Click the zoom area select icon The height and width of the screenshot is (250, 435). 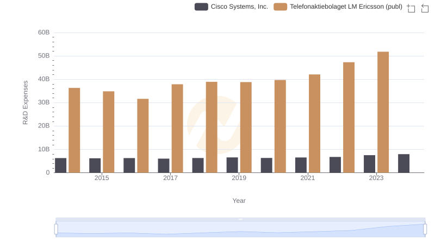pos(411,8)
